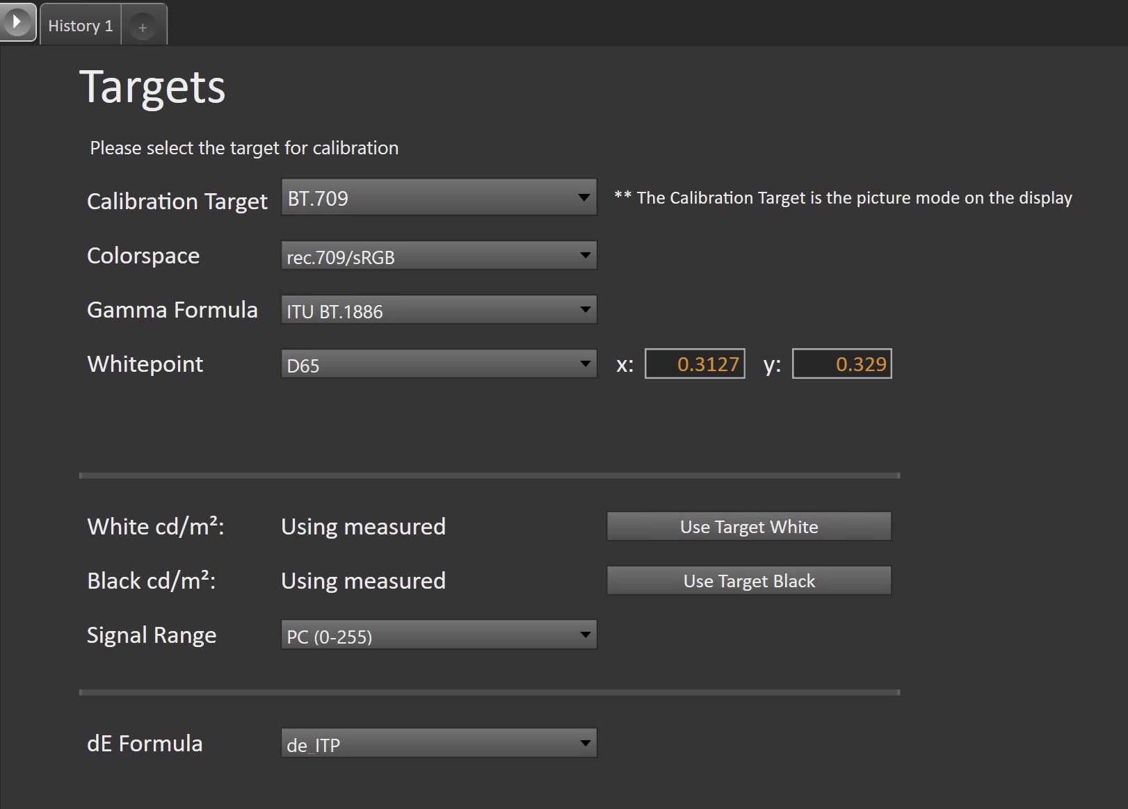Expand the Gamma Formula ITU BT.1886 dropdown
1128x809 pixels.
coord(438,310)
